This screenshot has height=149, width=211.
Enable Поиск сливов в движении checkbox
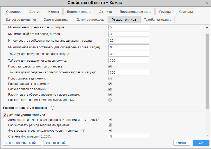pyautogui.click(x=110, y=78)
